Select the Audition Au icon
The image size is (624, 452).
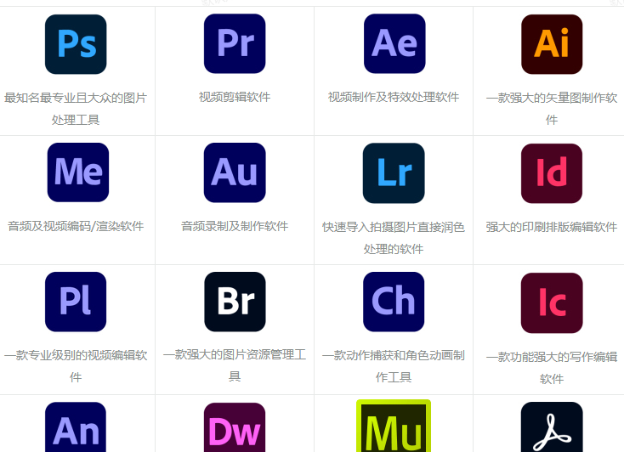click(x=235, y=172)
